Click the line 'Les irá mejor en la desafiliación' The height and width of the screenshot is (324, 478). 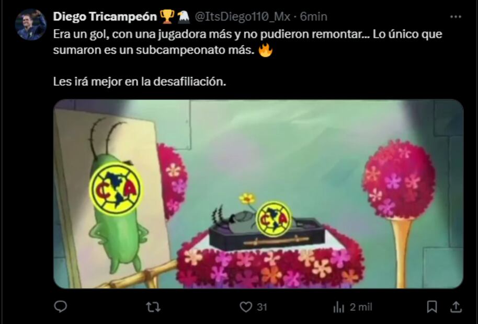[x=140, y=82]
